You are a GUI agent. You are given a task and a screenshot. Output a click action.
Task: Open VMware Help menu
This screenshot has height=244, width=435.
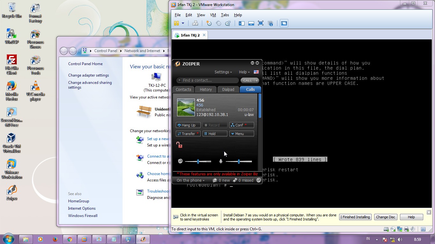click(x=238, y=15)
